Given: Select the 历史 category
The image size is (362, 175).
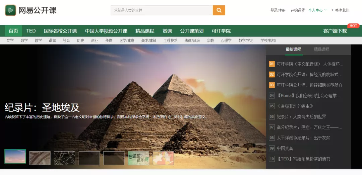Looking at the screenshot, I should pos(80,40).
